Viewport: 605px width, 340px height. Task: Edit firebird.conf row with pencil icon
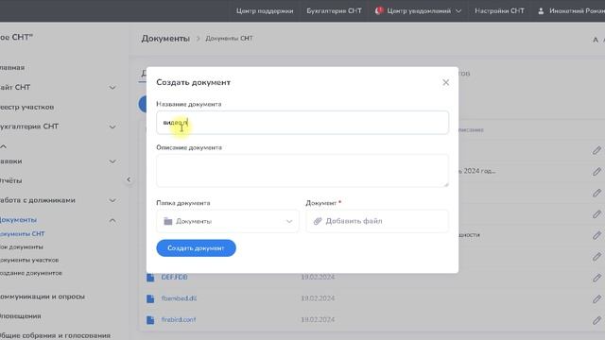[x=596, y=320]
